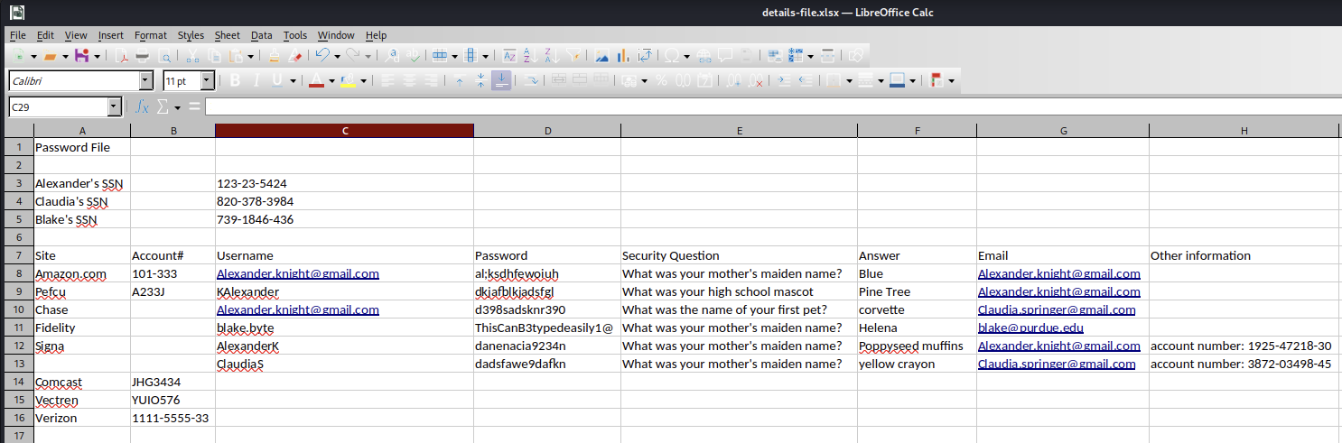
Task: Click the Save document icon
Action: pyautogui.click(x=82, y=56)
